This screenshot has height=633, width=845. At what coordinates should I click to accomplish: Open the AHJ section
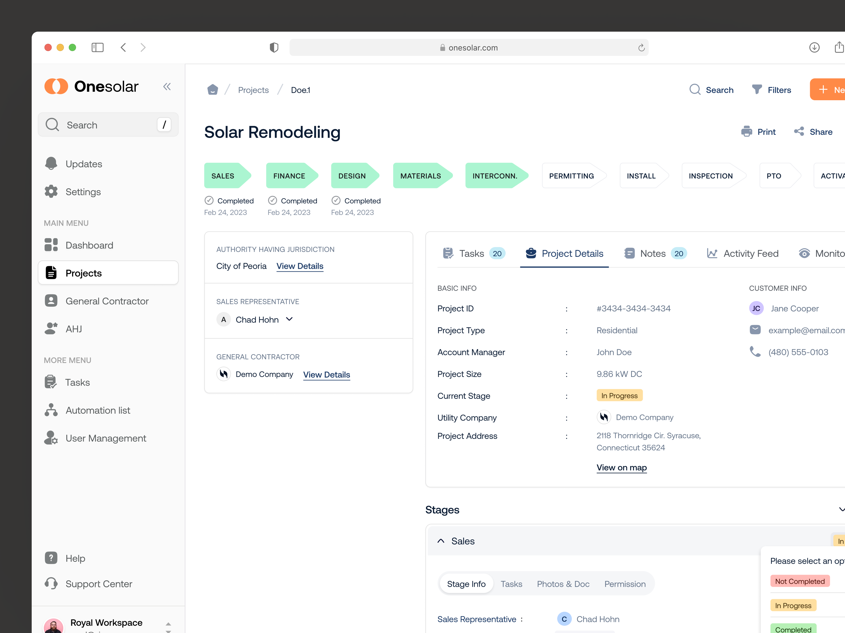tap(74, 329)
